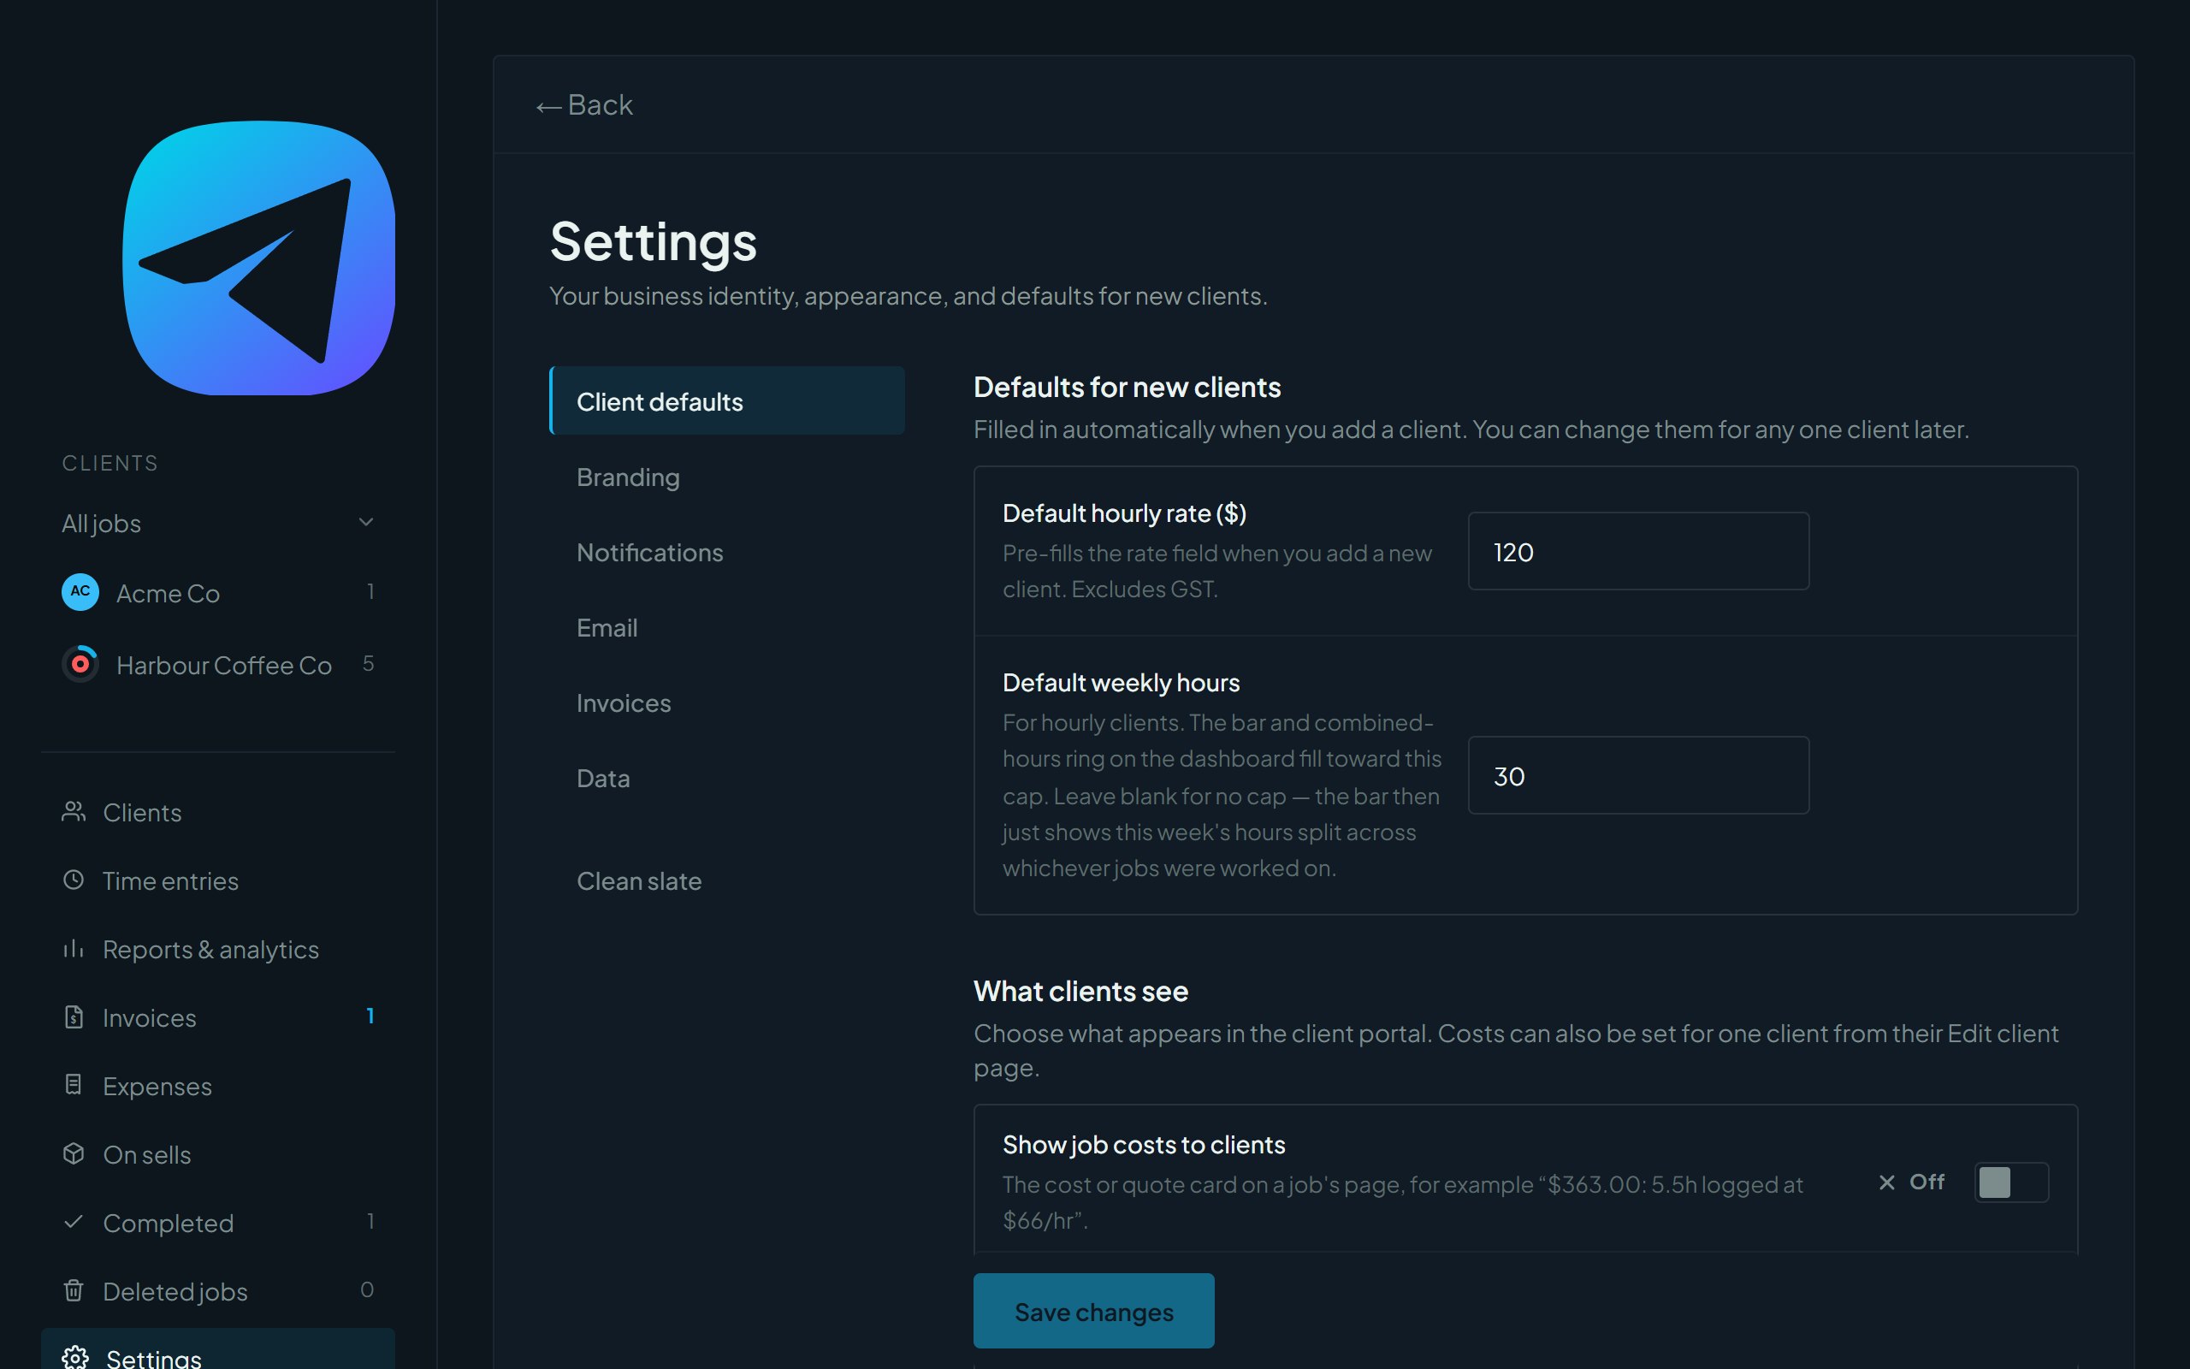Go to the Invoices settings tab
The image size is (2190, 1369).
(726, 702)
